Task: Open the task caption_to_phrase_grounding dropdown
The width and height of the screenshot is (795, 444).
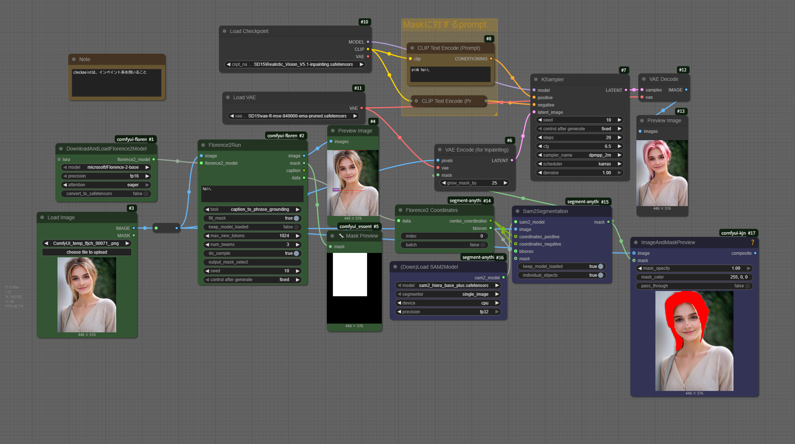Action: pyautogui.click(x=252, y=209)
